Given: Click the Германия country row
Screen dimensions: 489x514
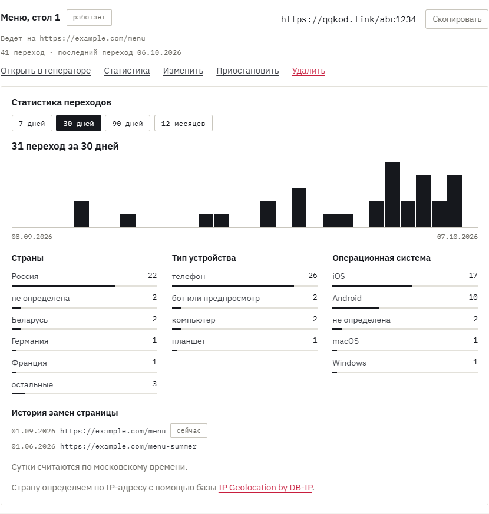Looking at the screenshot, I should (84, 344).
